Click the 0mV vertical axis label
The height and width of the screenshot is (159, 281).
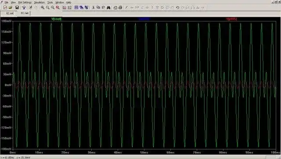coord(8,85)
